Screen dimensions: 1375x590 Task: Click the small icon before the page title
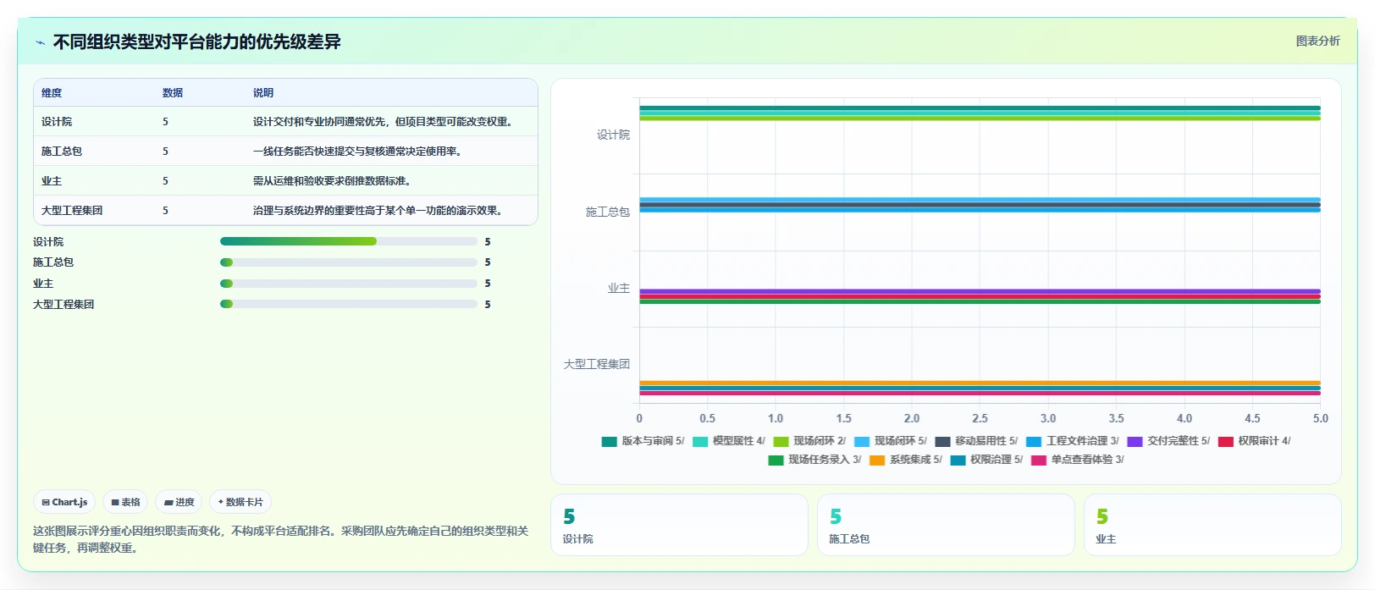click(40, 42)
